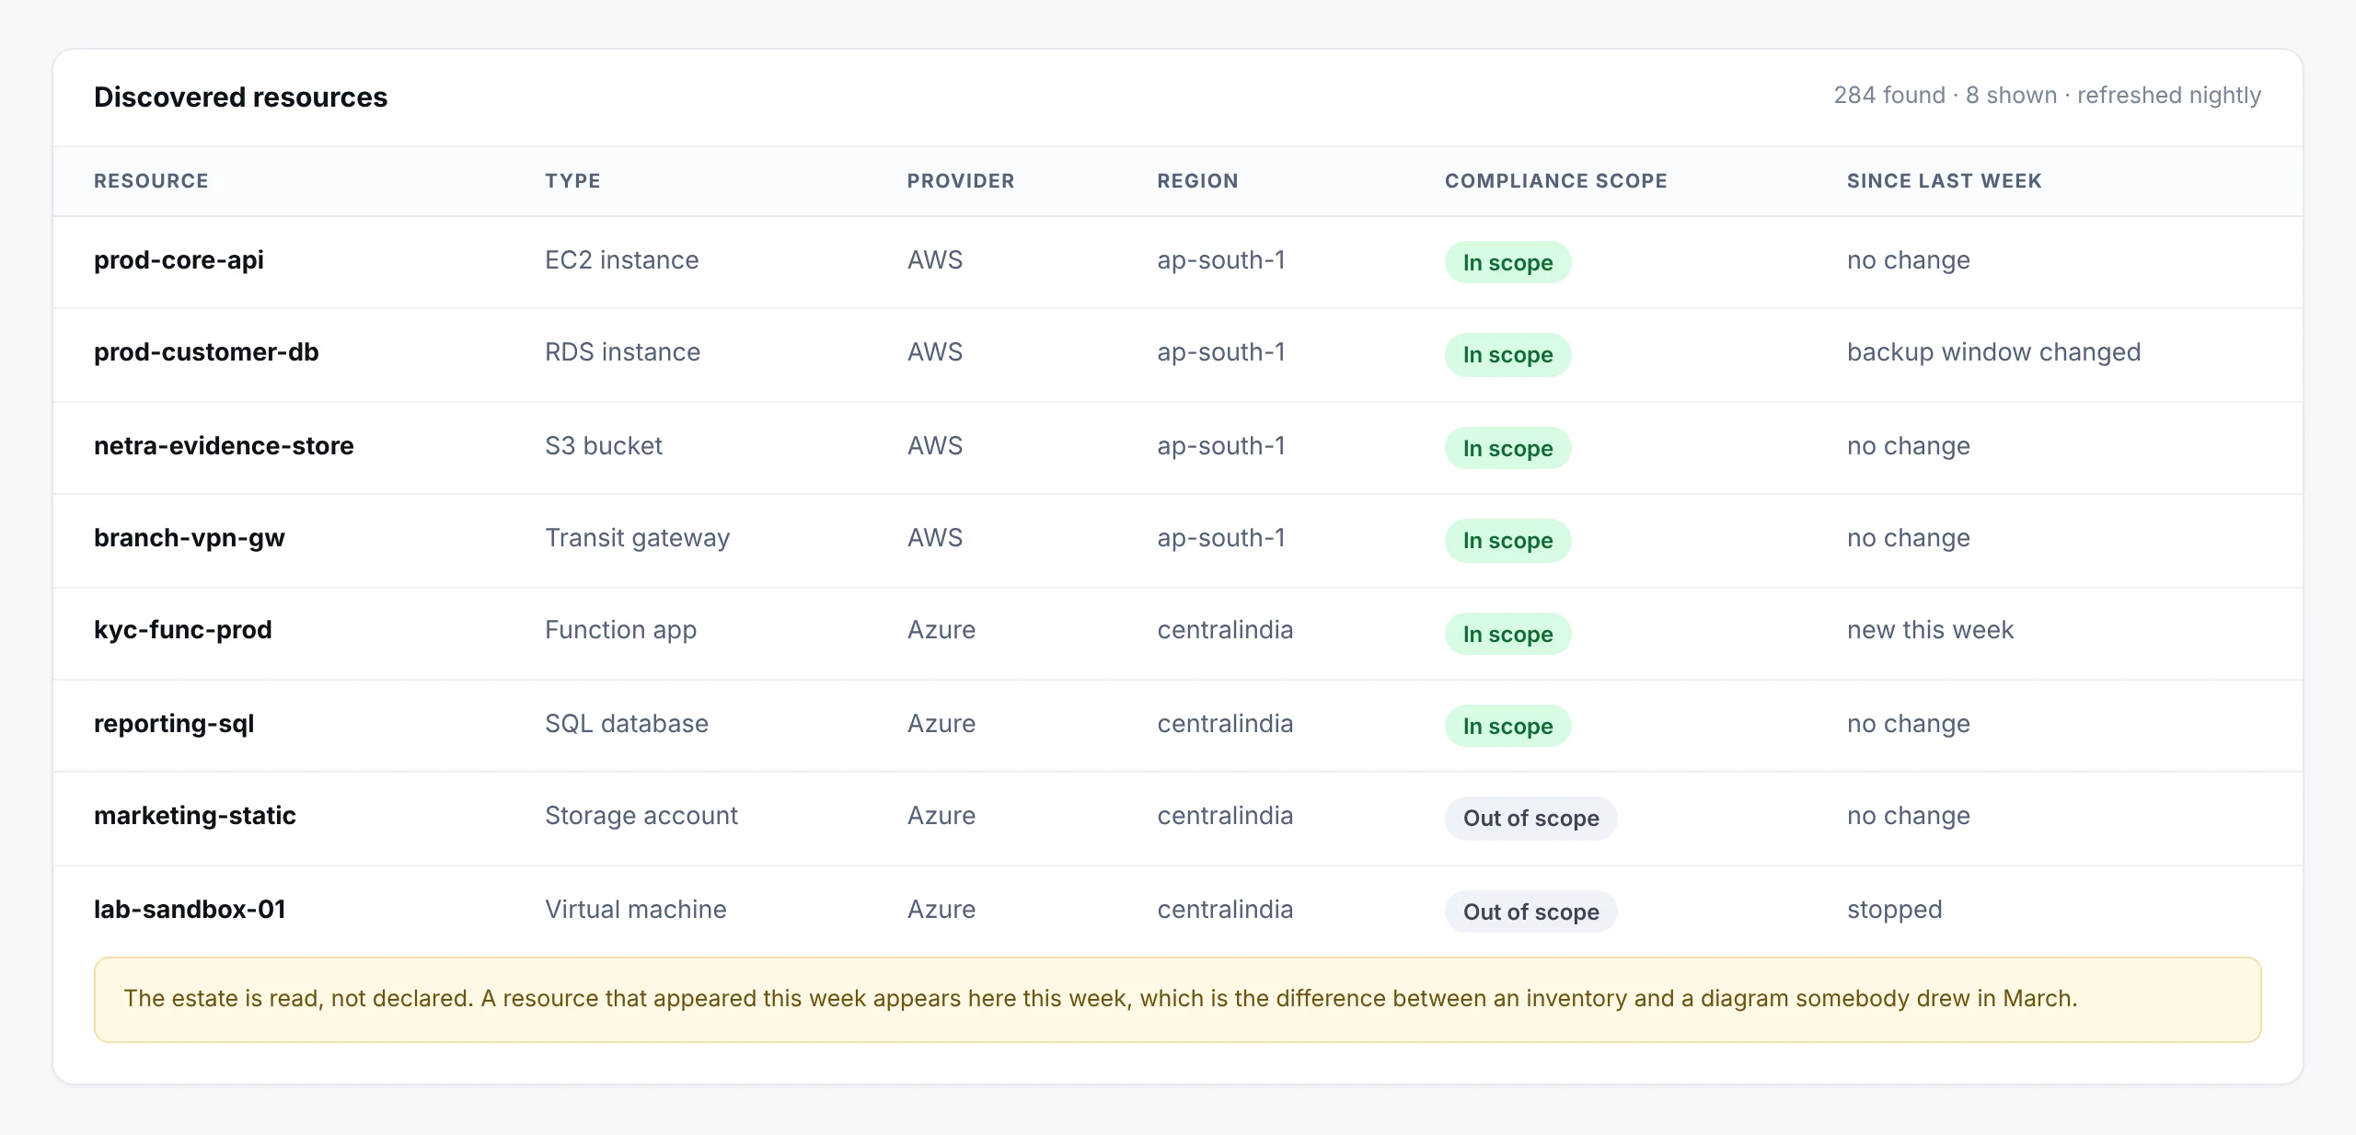Click the In scope badge for branch-vpn-gw
This screenshot has width=2356, height=1135.
[x=1507, y=540]
